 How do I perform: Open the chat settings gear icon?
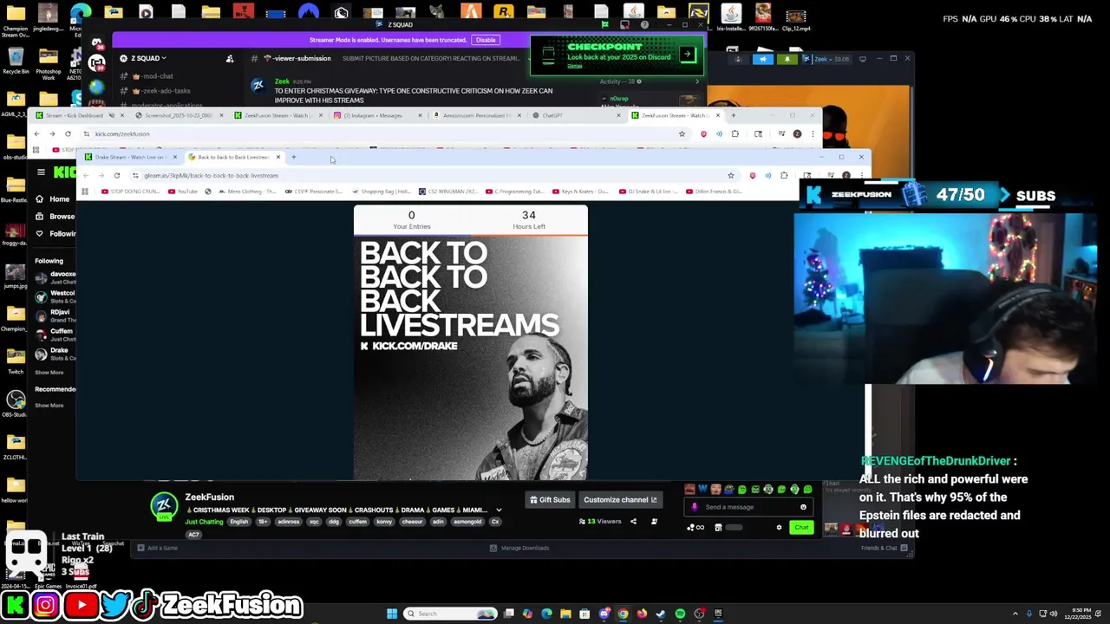(779, 527)
